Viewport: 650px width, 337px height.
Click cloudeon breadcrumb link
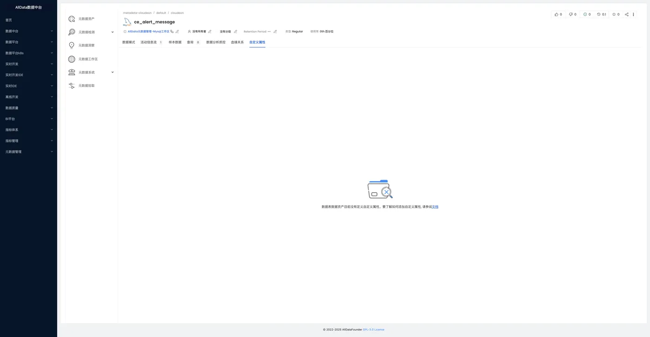coord(177,13)
